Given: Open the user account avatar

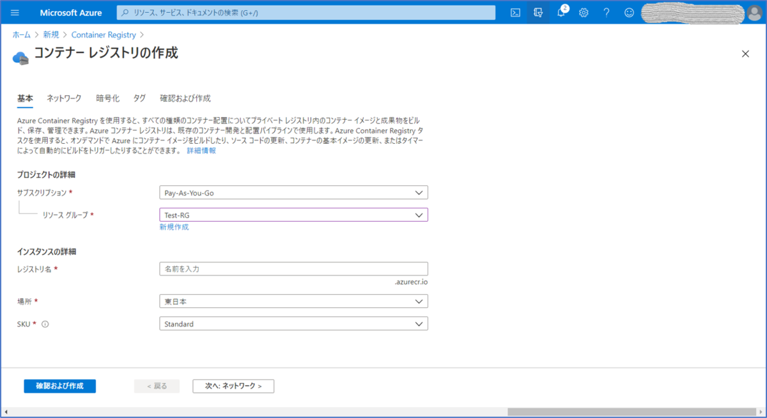Looking at the screenshot, I should [x=754, y=13].
